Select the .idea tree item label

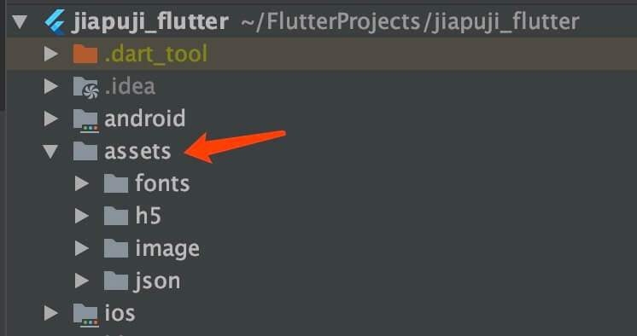130,86
